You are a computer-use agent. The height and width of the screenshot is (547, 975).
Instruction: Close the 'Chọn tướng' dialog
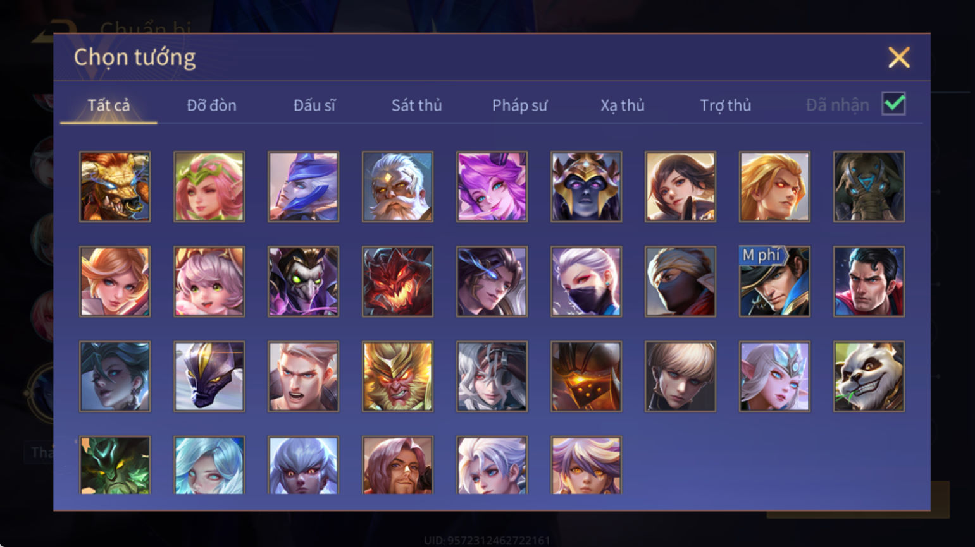click(x=898, y=57)
